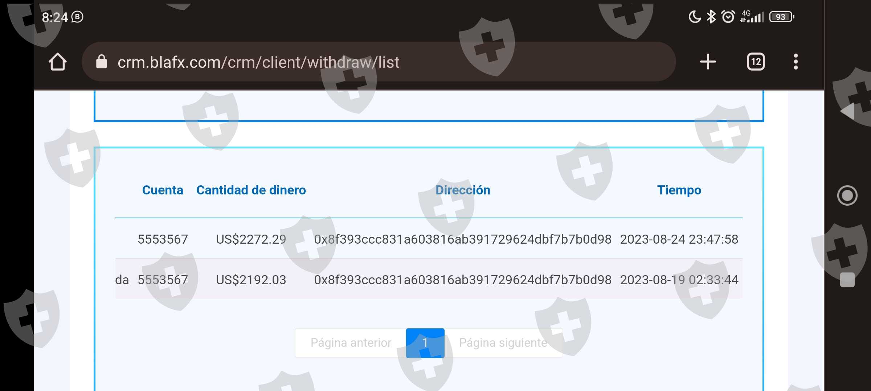
Task: Select page 1 in pagination
Action: (x=425, y=343)
